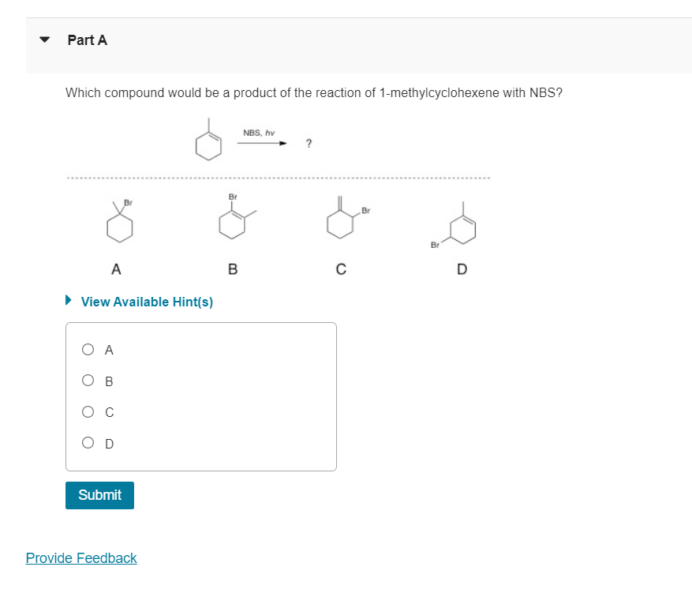Select answer choice A radio button

[x=88, y=349]
